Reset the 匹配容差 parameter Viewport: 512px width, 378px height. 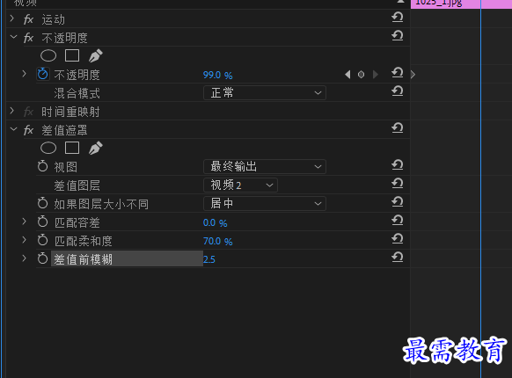398,221
